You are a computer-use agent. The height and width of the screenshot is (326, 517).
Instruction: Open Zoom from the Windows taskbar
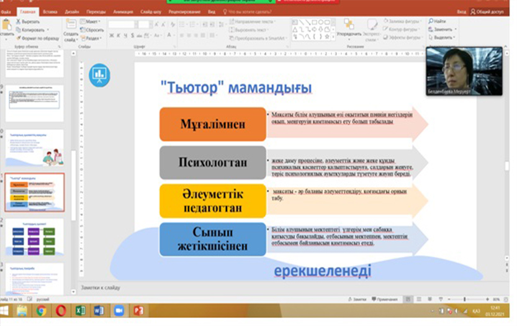tap(119, 310)
